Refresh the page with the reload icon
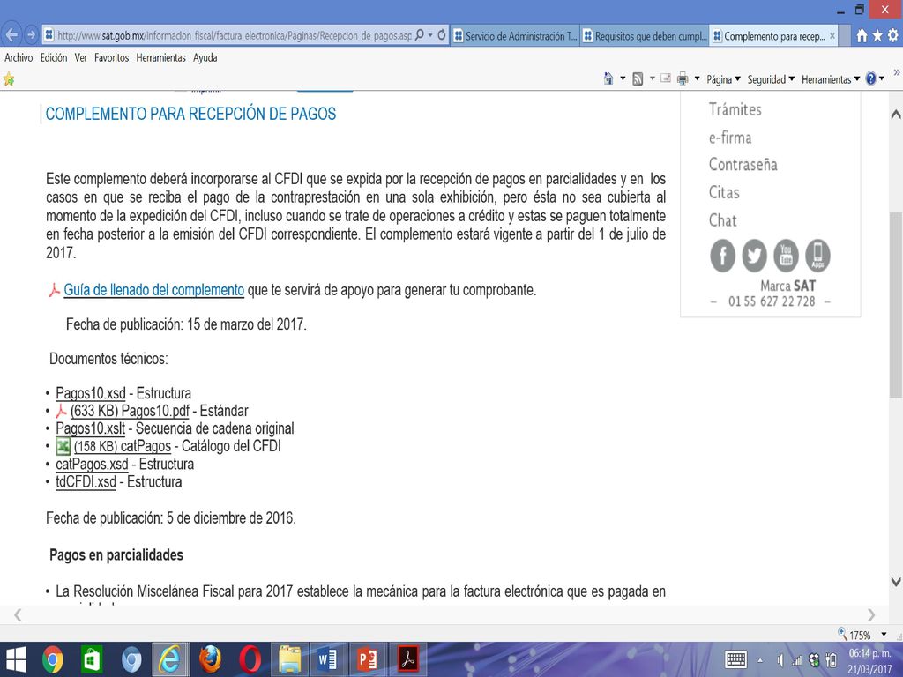903x677 pixels. 442,35
